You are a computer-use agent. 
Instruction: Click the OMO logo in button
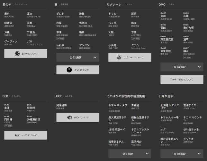173,80
